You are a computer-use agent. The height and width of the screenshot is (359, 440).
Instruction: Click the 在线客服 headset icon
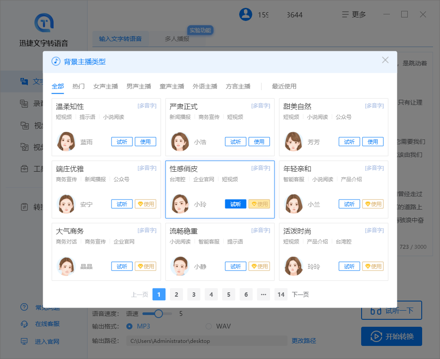(x=24, y=324)
